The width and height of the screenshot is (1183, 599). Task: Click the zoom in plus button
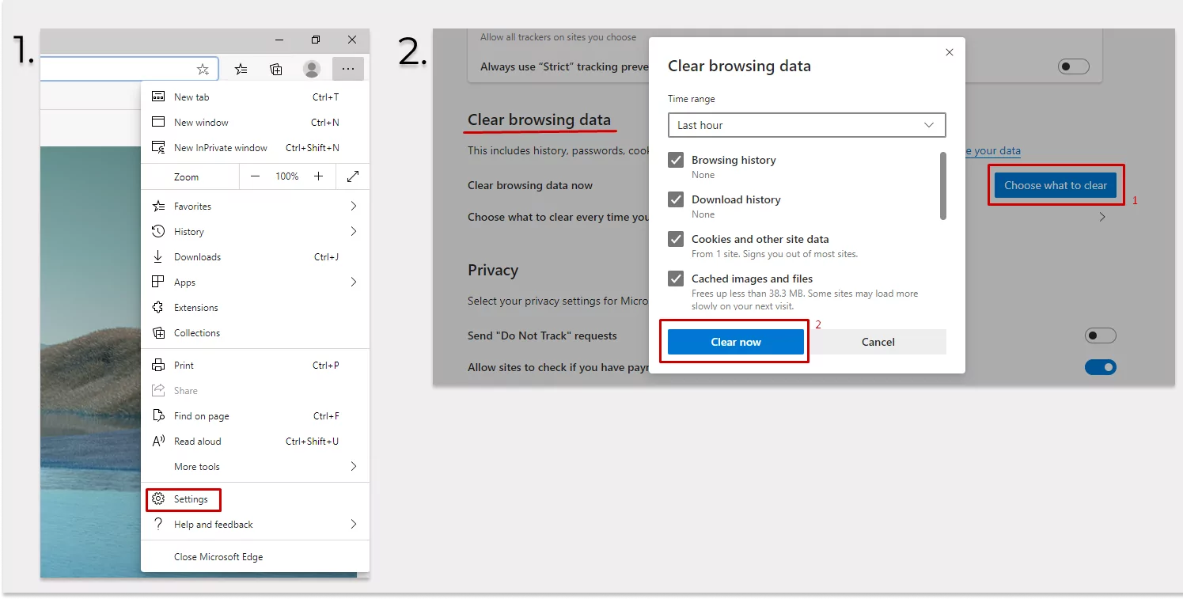pyautogui.click(x=318, y=176)
